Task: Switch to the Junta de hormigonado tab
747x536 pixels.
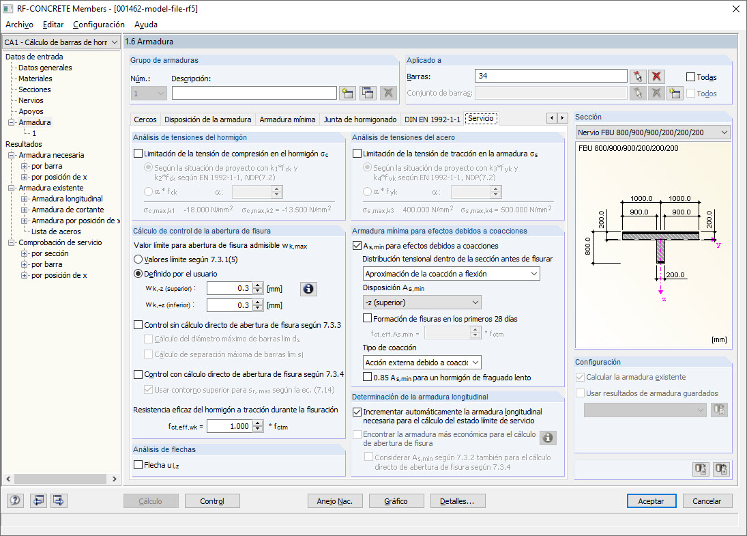Action: pos(360,119)
